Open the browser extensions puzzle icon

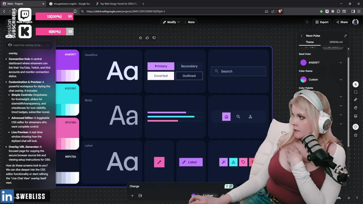[x=338, y=11]
